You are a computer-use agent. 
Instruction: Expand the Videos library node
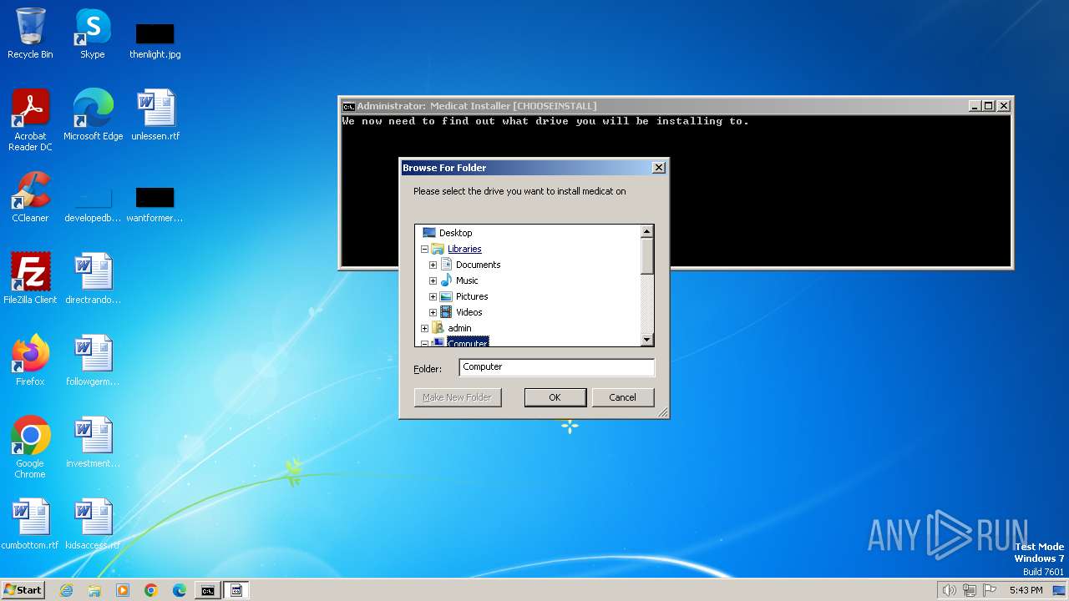coord(433,312)
